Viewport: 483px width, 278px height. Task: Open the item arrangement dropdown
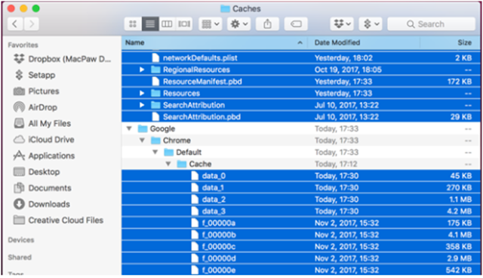[x=211, y=23]
